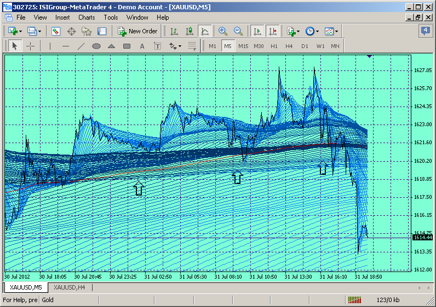Open the Navigator folder-star icon
The width and height of the screenshot is (436, 307).
(87, 31)
